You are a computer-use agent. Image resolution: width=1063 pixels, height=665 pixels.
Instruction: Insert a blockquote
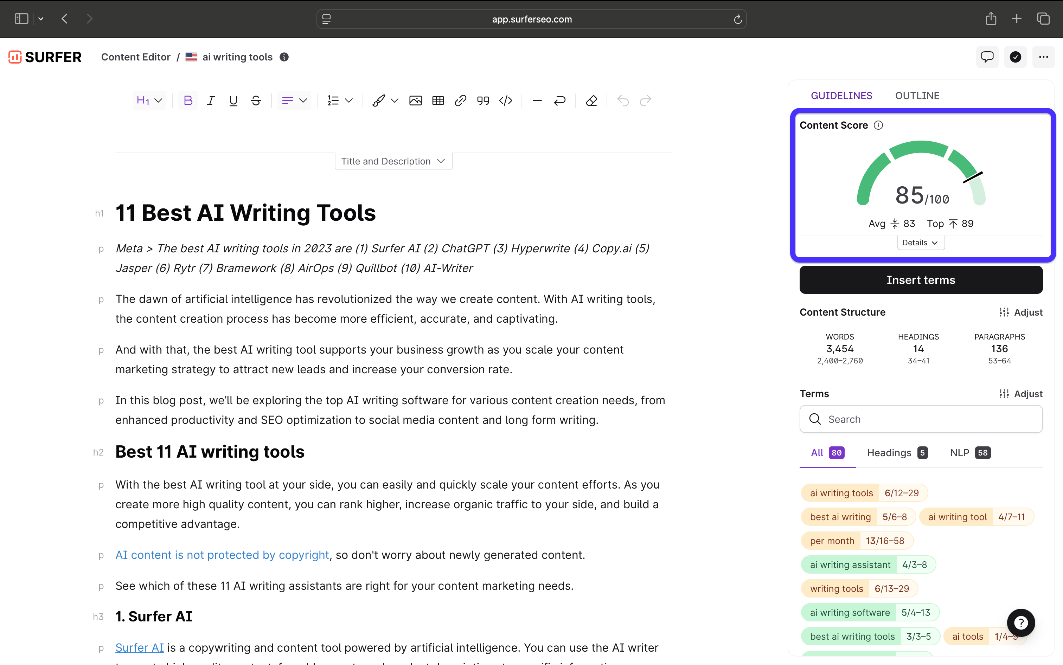click(x=483, y=101)
